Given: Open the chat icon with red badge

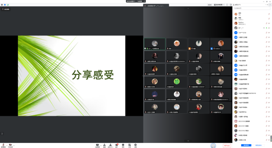Looking at the screenshot, I should coord(117,146).
